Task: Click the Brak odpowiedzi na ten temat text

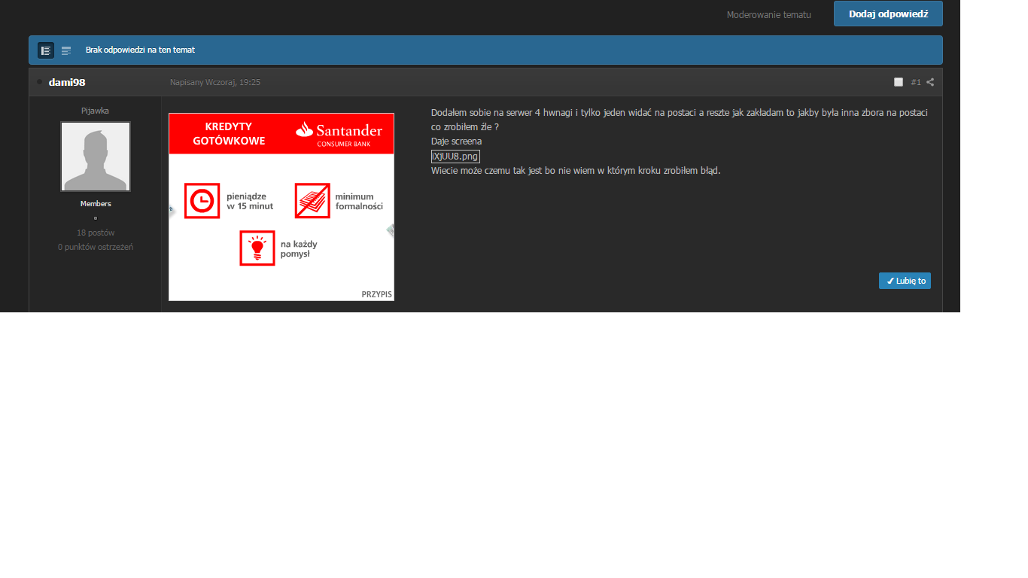Action: (x=140, y=50)
